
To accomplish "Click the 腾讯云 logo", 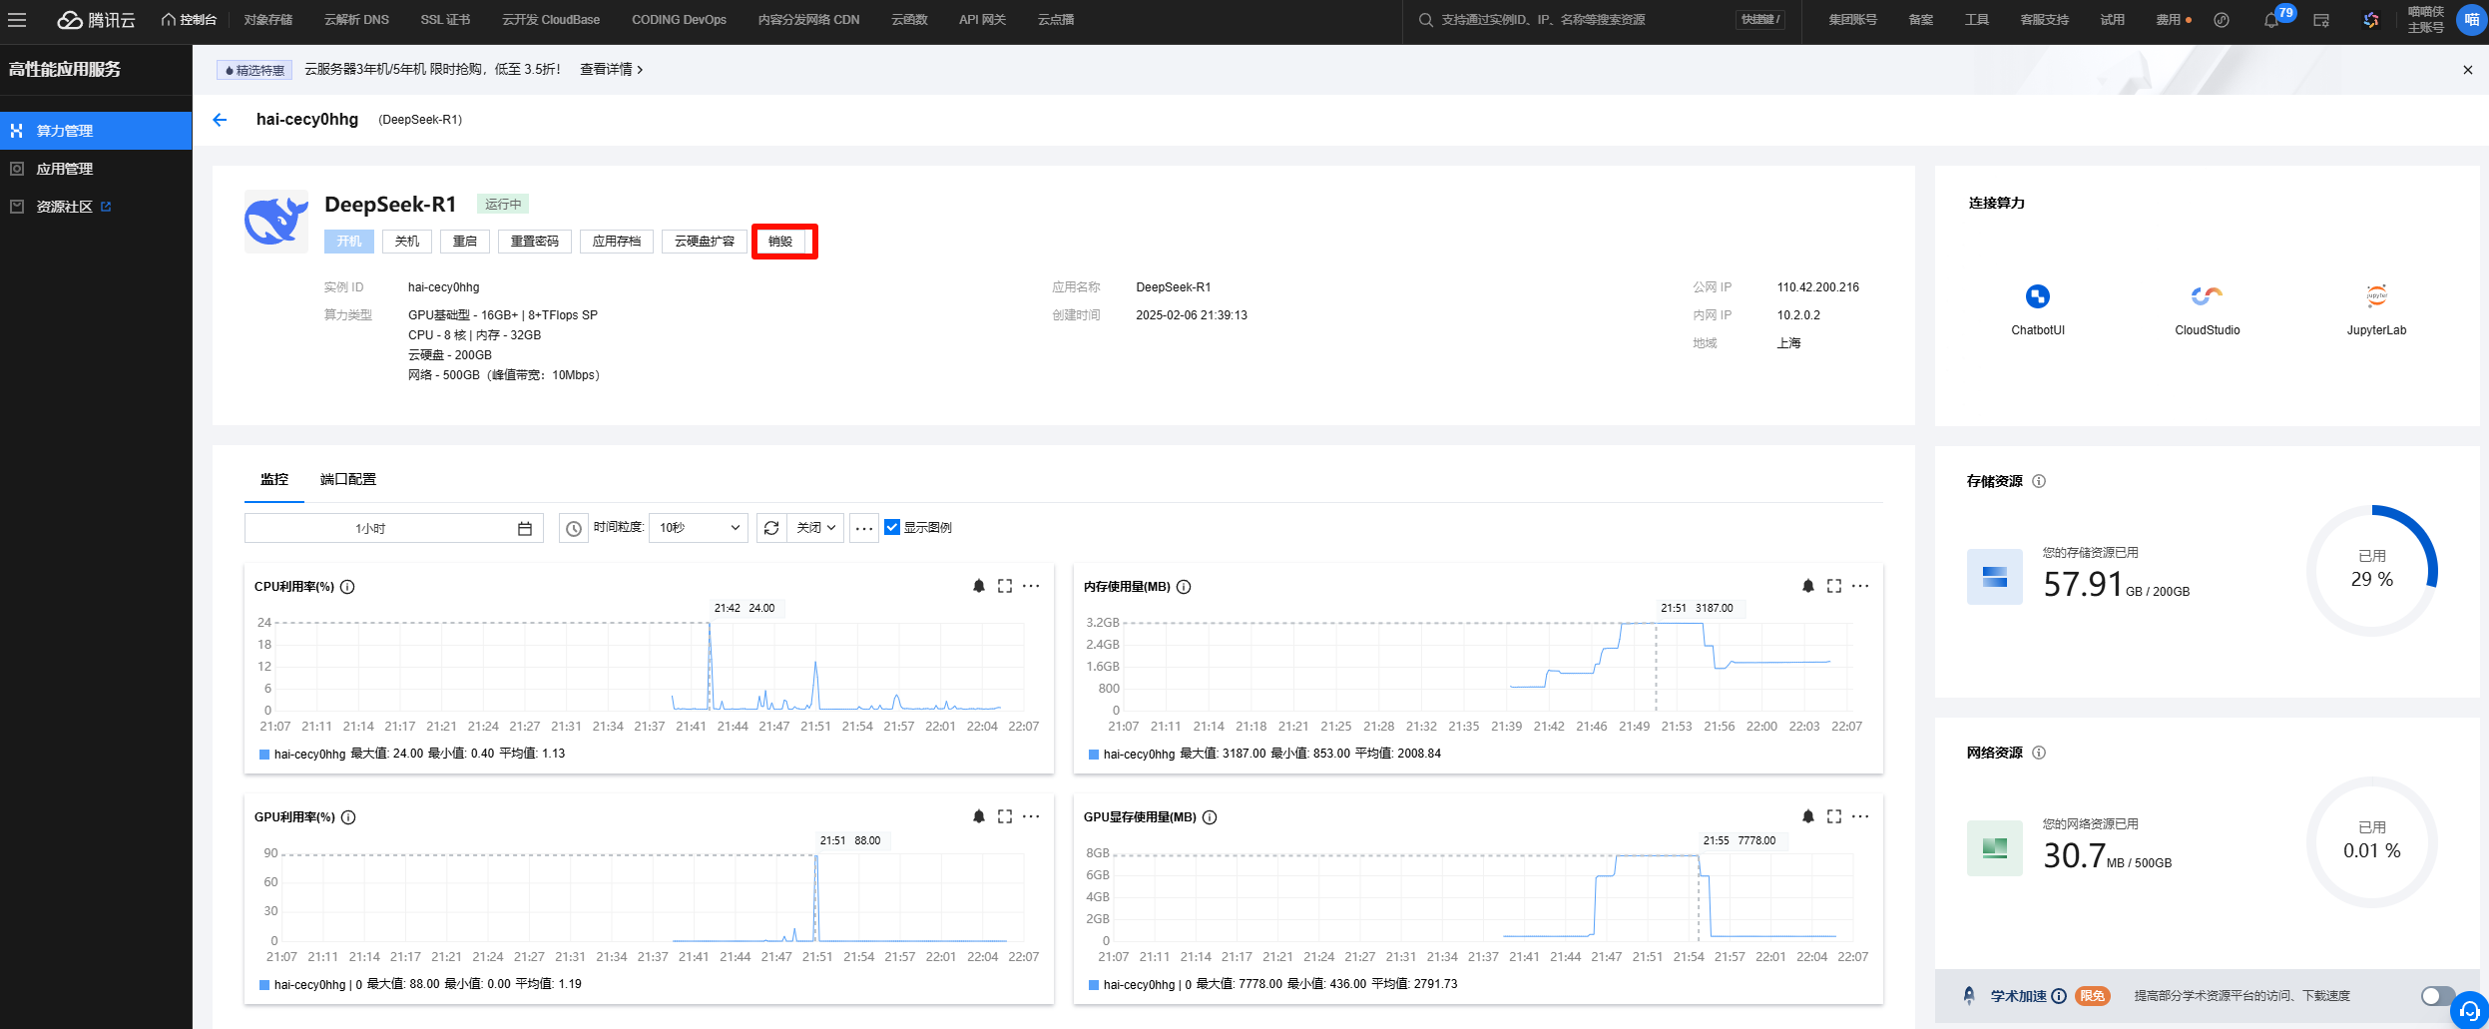I will click(96, 20).
